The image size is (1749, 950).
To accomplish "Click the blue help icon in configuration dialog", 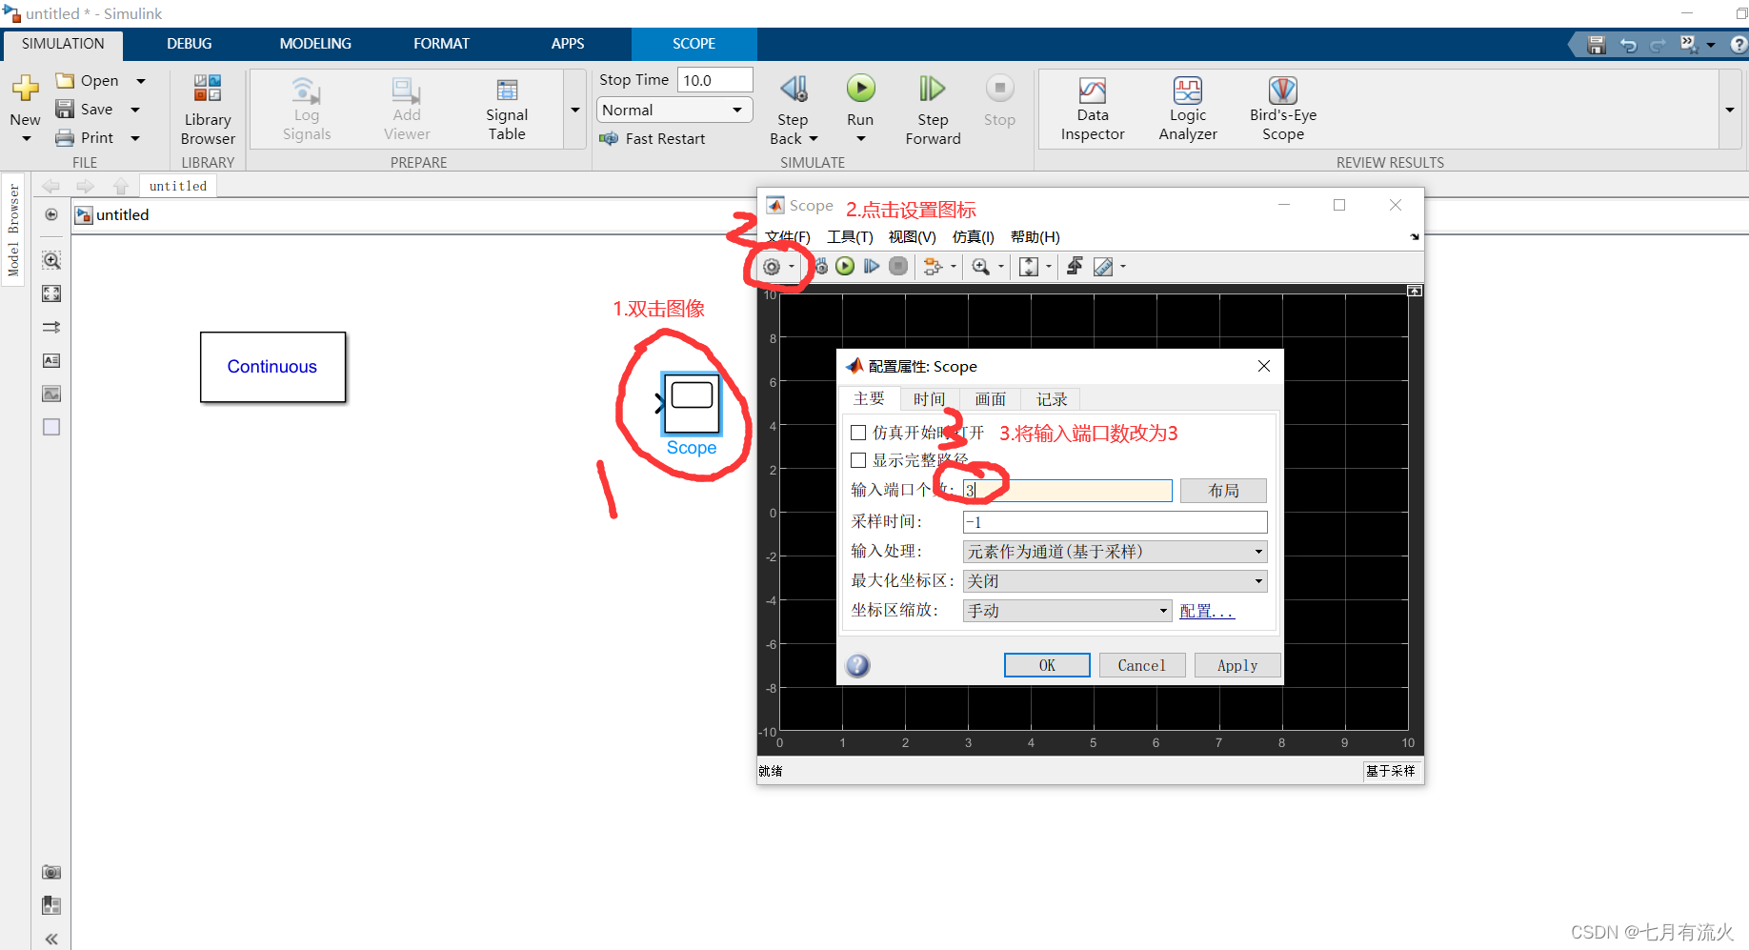I will [857, 665].
